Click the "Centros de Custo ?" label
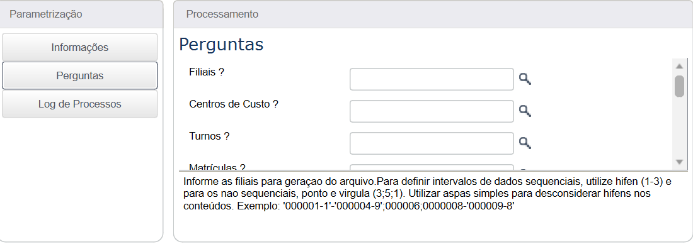Image resolution: width=693 pixels, height=244 pixels. pos(233,104)
